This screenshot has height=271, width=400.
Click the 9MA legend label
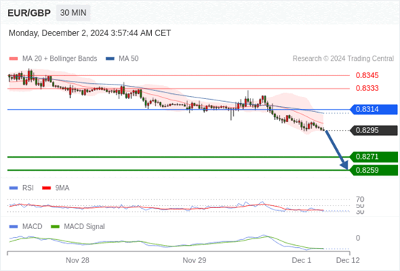click(62, 188)
